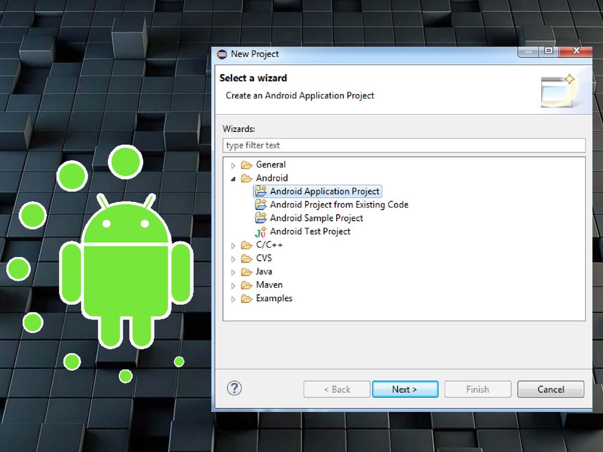The width and height of the screenshot is (603, 452).
Task: Select the "Android" tree label
Action: click(x=272, y=178)
